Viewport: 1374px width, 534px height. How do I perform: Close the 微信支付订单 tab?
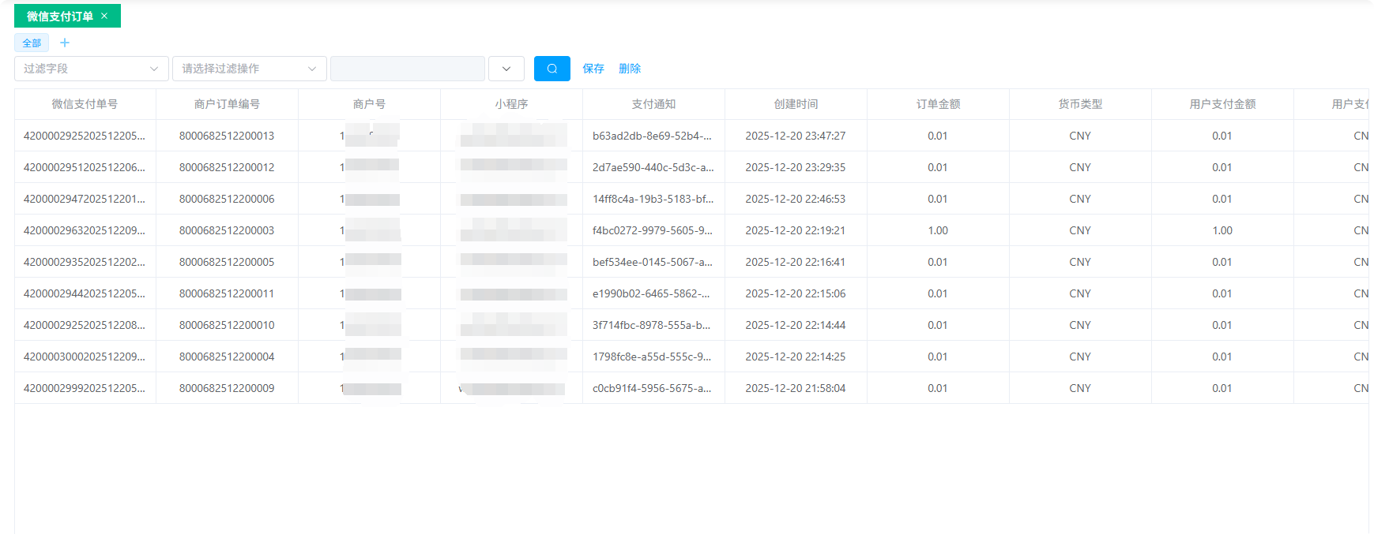click(x=104, y=16)
